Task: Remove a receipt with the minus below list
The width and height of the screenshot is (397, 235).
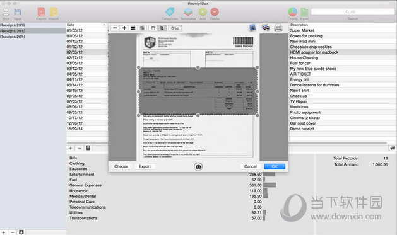Action: [80, 148]
